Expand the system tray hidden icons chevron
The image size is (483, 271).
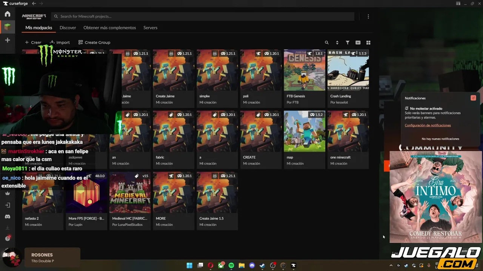(391, 265)
